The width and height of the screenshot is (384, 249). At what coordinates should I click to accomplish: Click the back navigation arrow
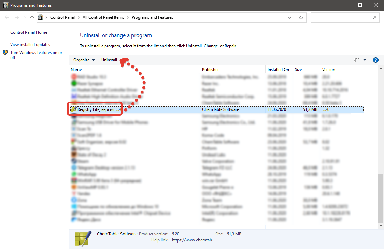coord(7,17)
